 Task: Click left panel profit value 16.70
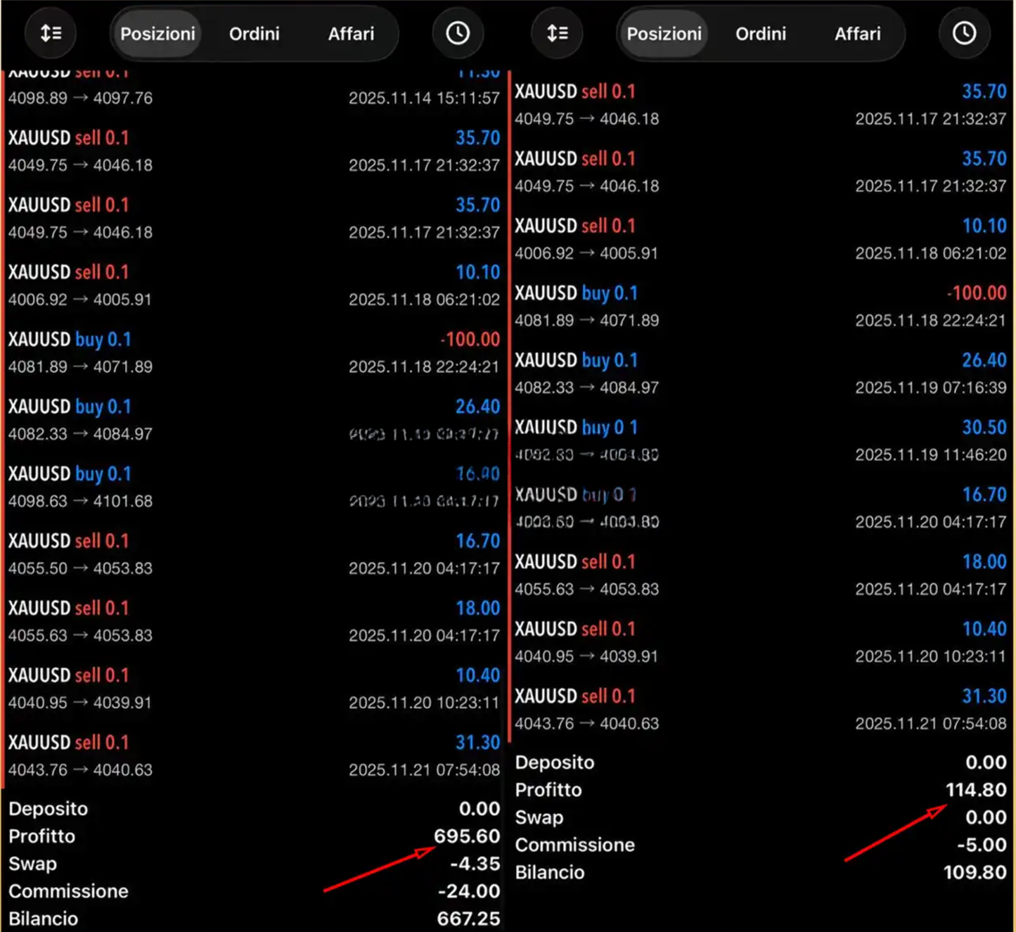(x=477, y=541)
